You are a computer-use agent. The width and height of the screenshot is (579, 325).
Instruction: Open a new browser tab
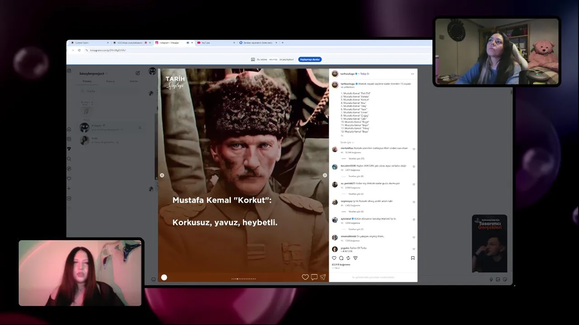point(282,43)
